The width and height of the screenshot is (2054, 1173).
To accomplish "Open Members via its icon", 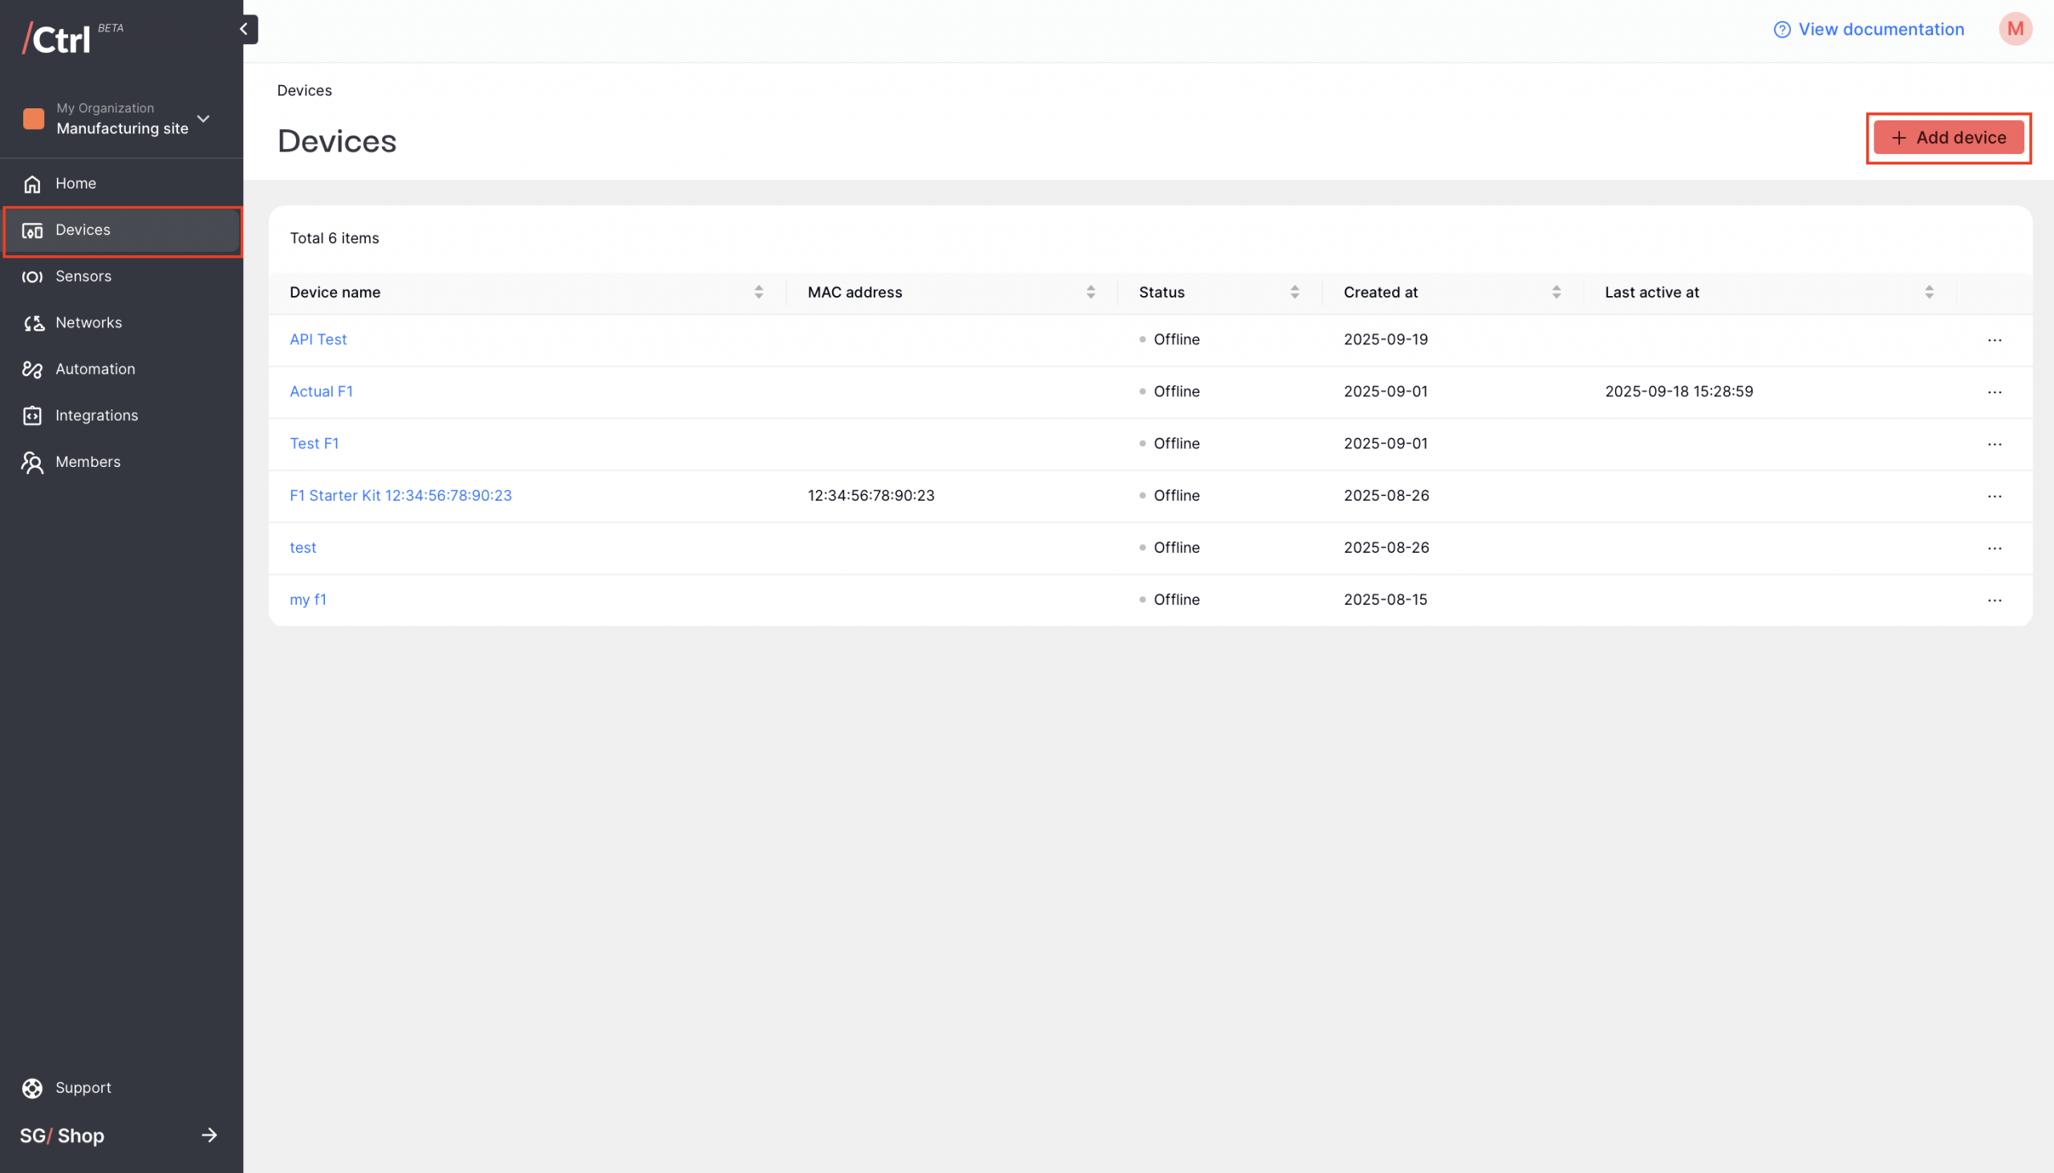I will tap(32, 462).
